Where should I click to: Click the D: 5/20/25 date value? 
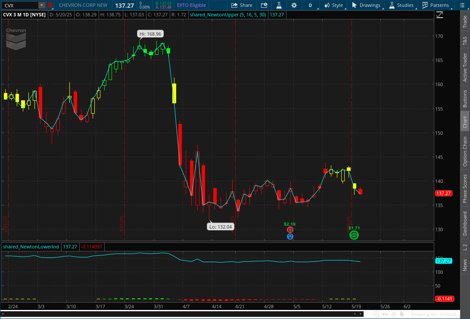[61, 15]
